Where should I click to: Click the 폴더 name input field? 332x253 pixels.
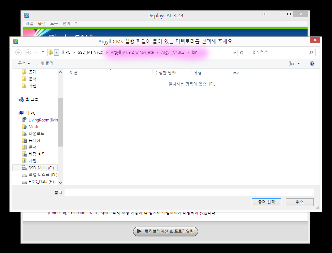(x=189, y=192)
